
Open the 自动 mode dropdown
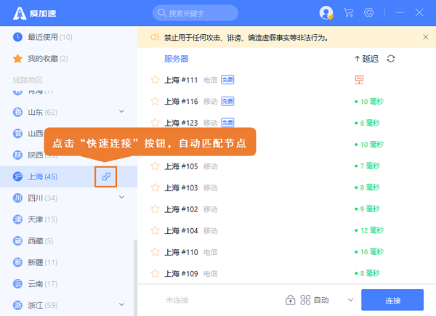[350, 300]
